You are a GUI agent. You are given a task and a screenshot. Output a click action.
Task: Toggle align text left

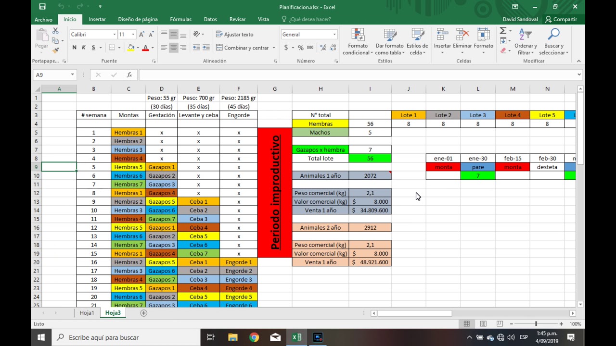pos(164,48)
